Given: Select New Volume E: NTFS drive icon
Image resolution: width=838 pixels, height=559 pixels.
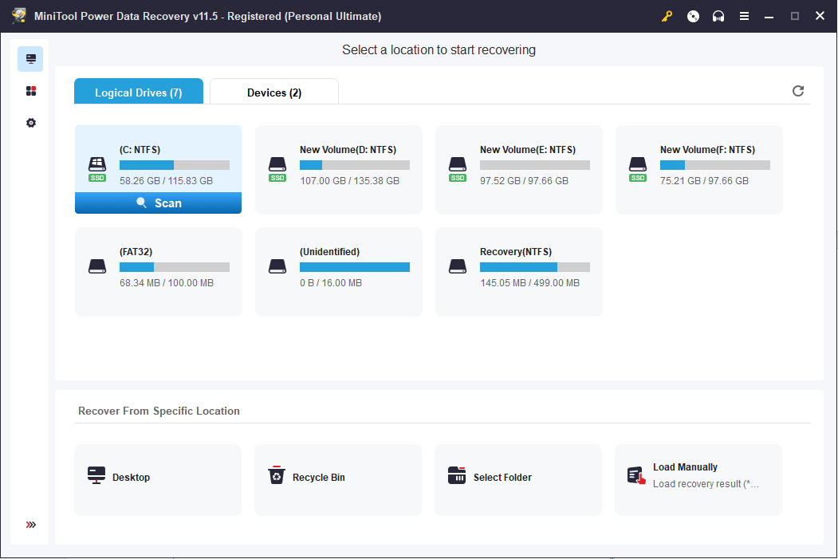Looking at the screenshot, I should pos(458,169).
